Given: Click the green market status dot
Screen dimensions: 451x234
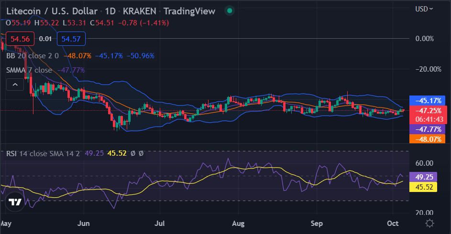Looking at the screenshot, I should pos(230,11).
